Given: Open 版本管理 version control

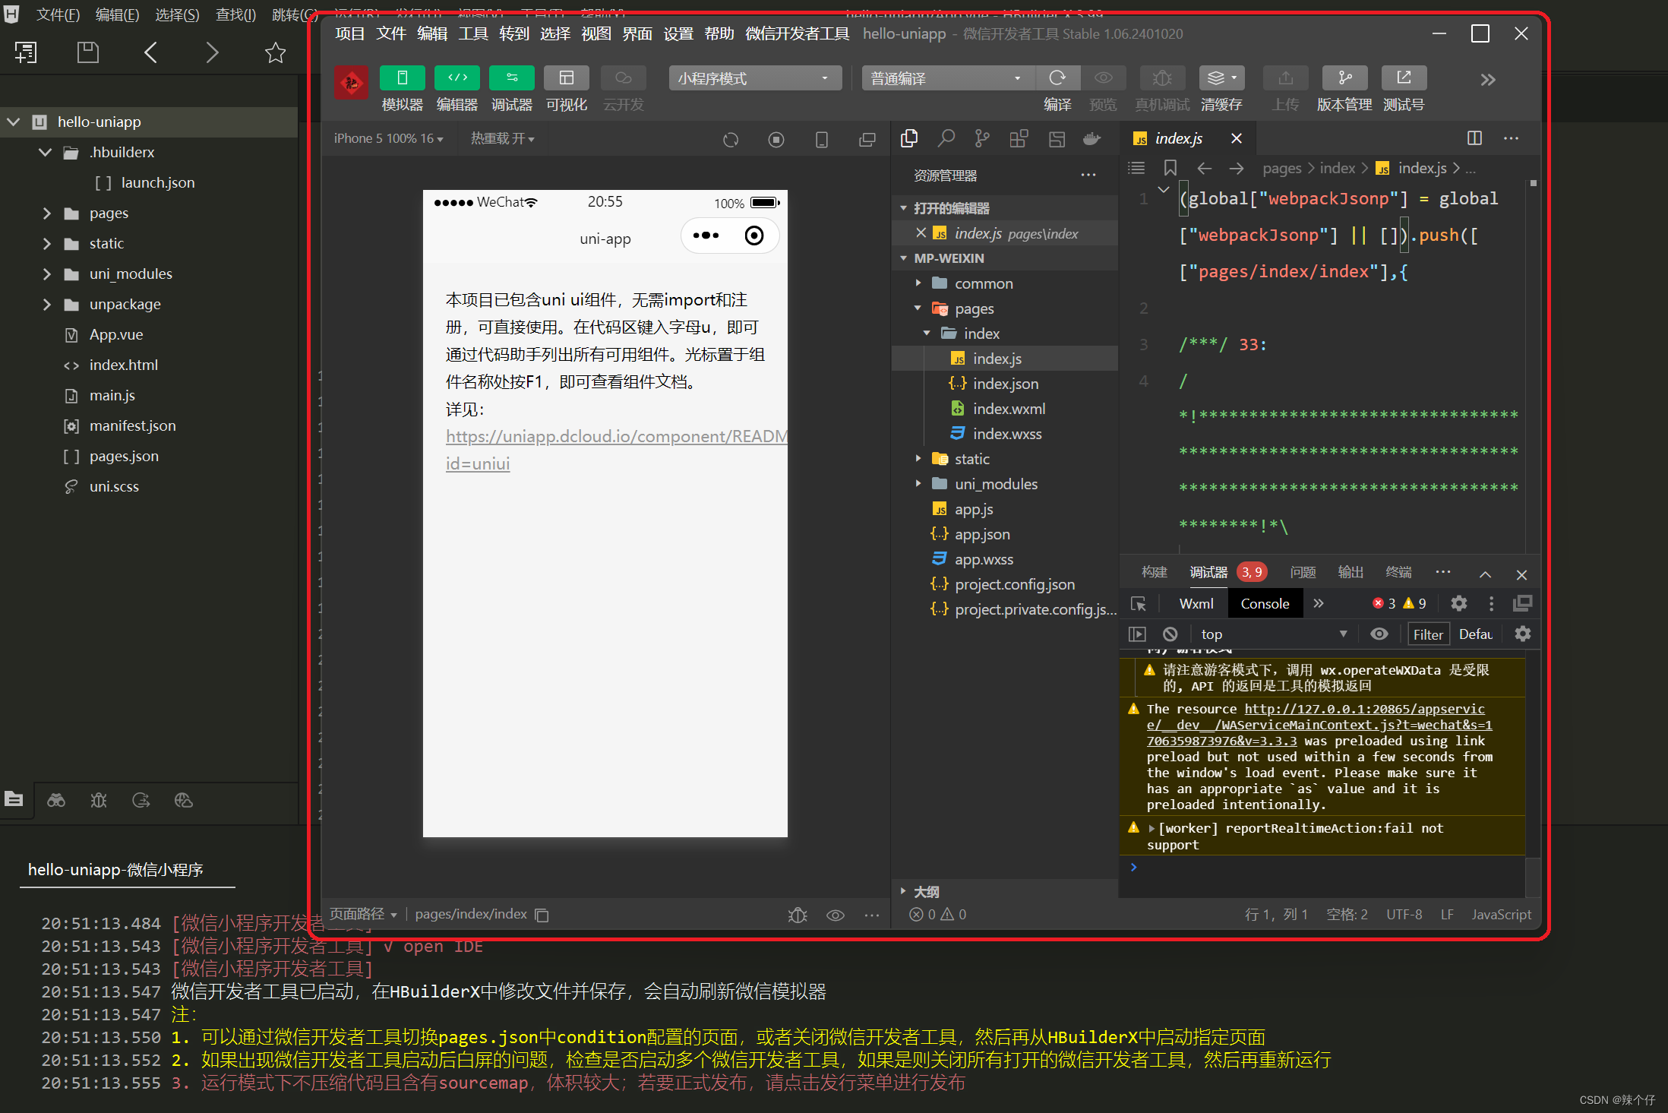Looking at the screenshot, I should click(x=1344, y=78).
